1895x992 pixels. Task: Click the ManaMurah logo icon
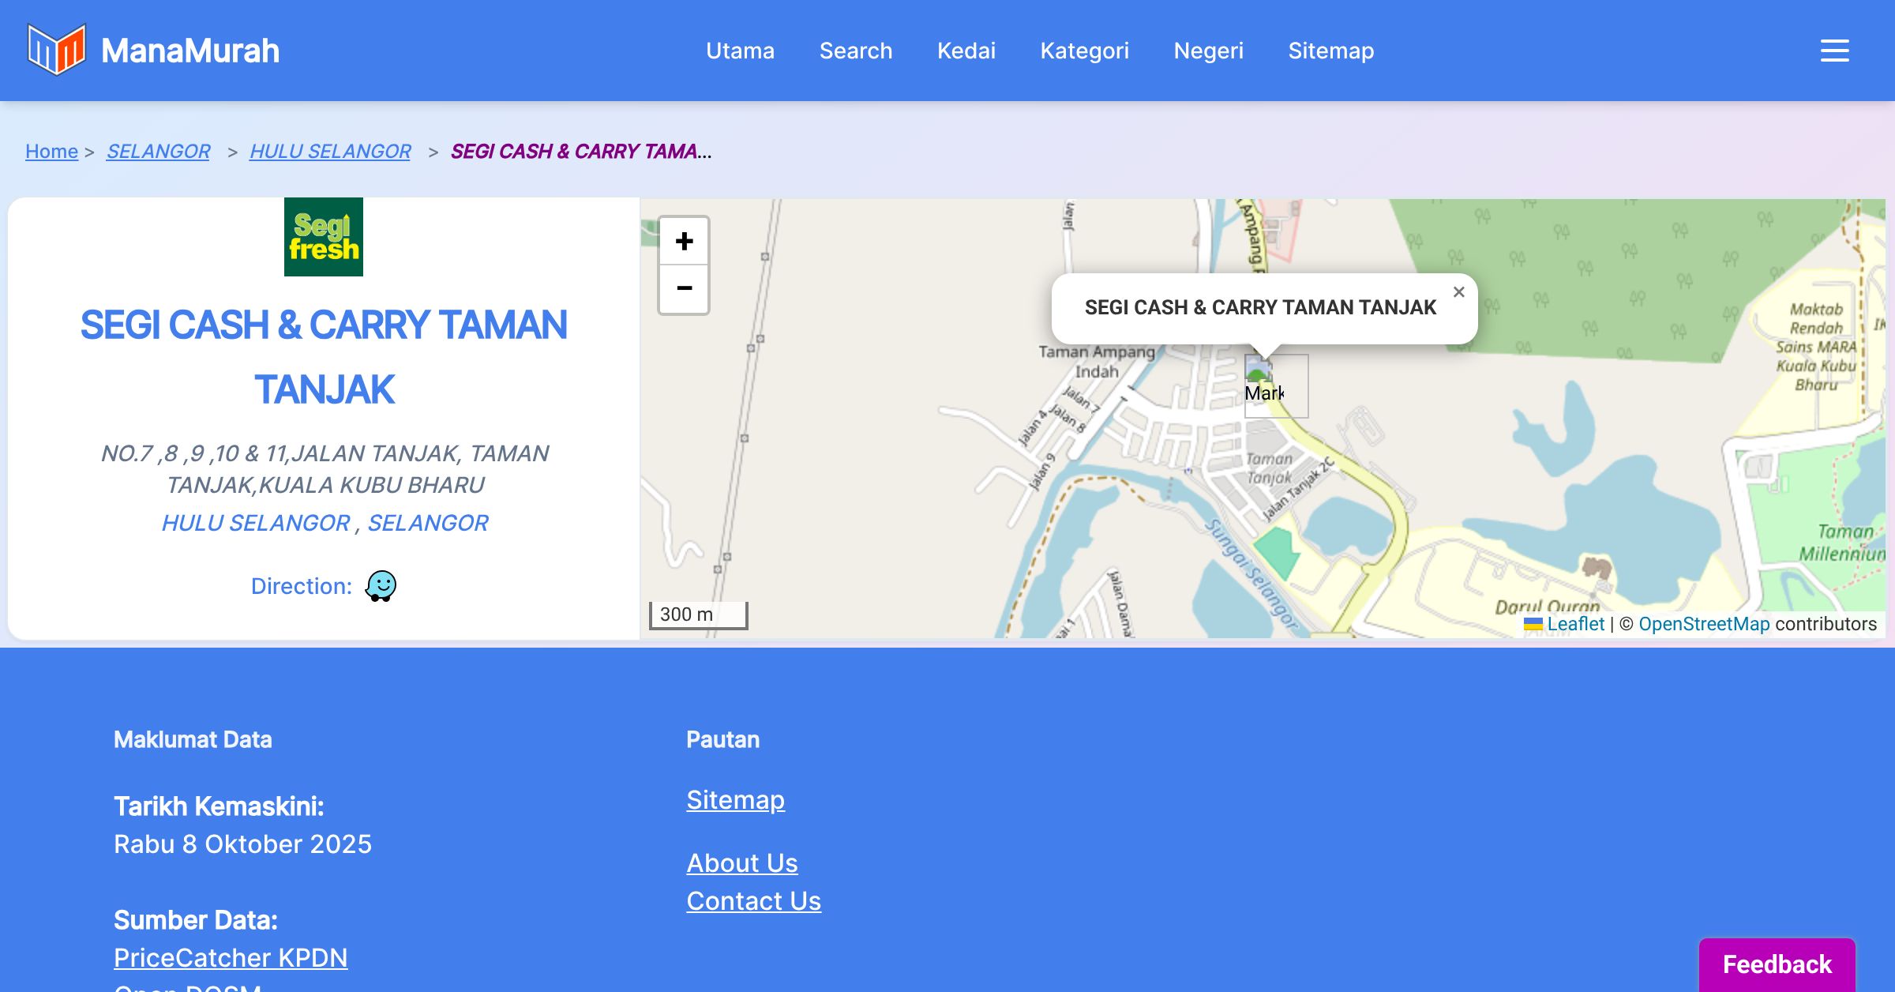click(56, 50)
